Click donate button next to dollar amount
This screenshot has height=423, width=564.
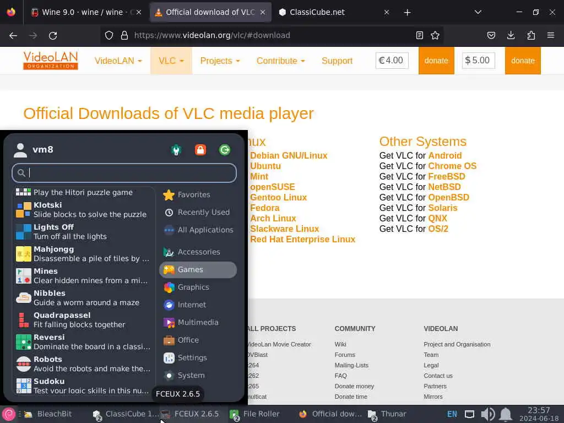pos(523,61)
